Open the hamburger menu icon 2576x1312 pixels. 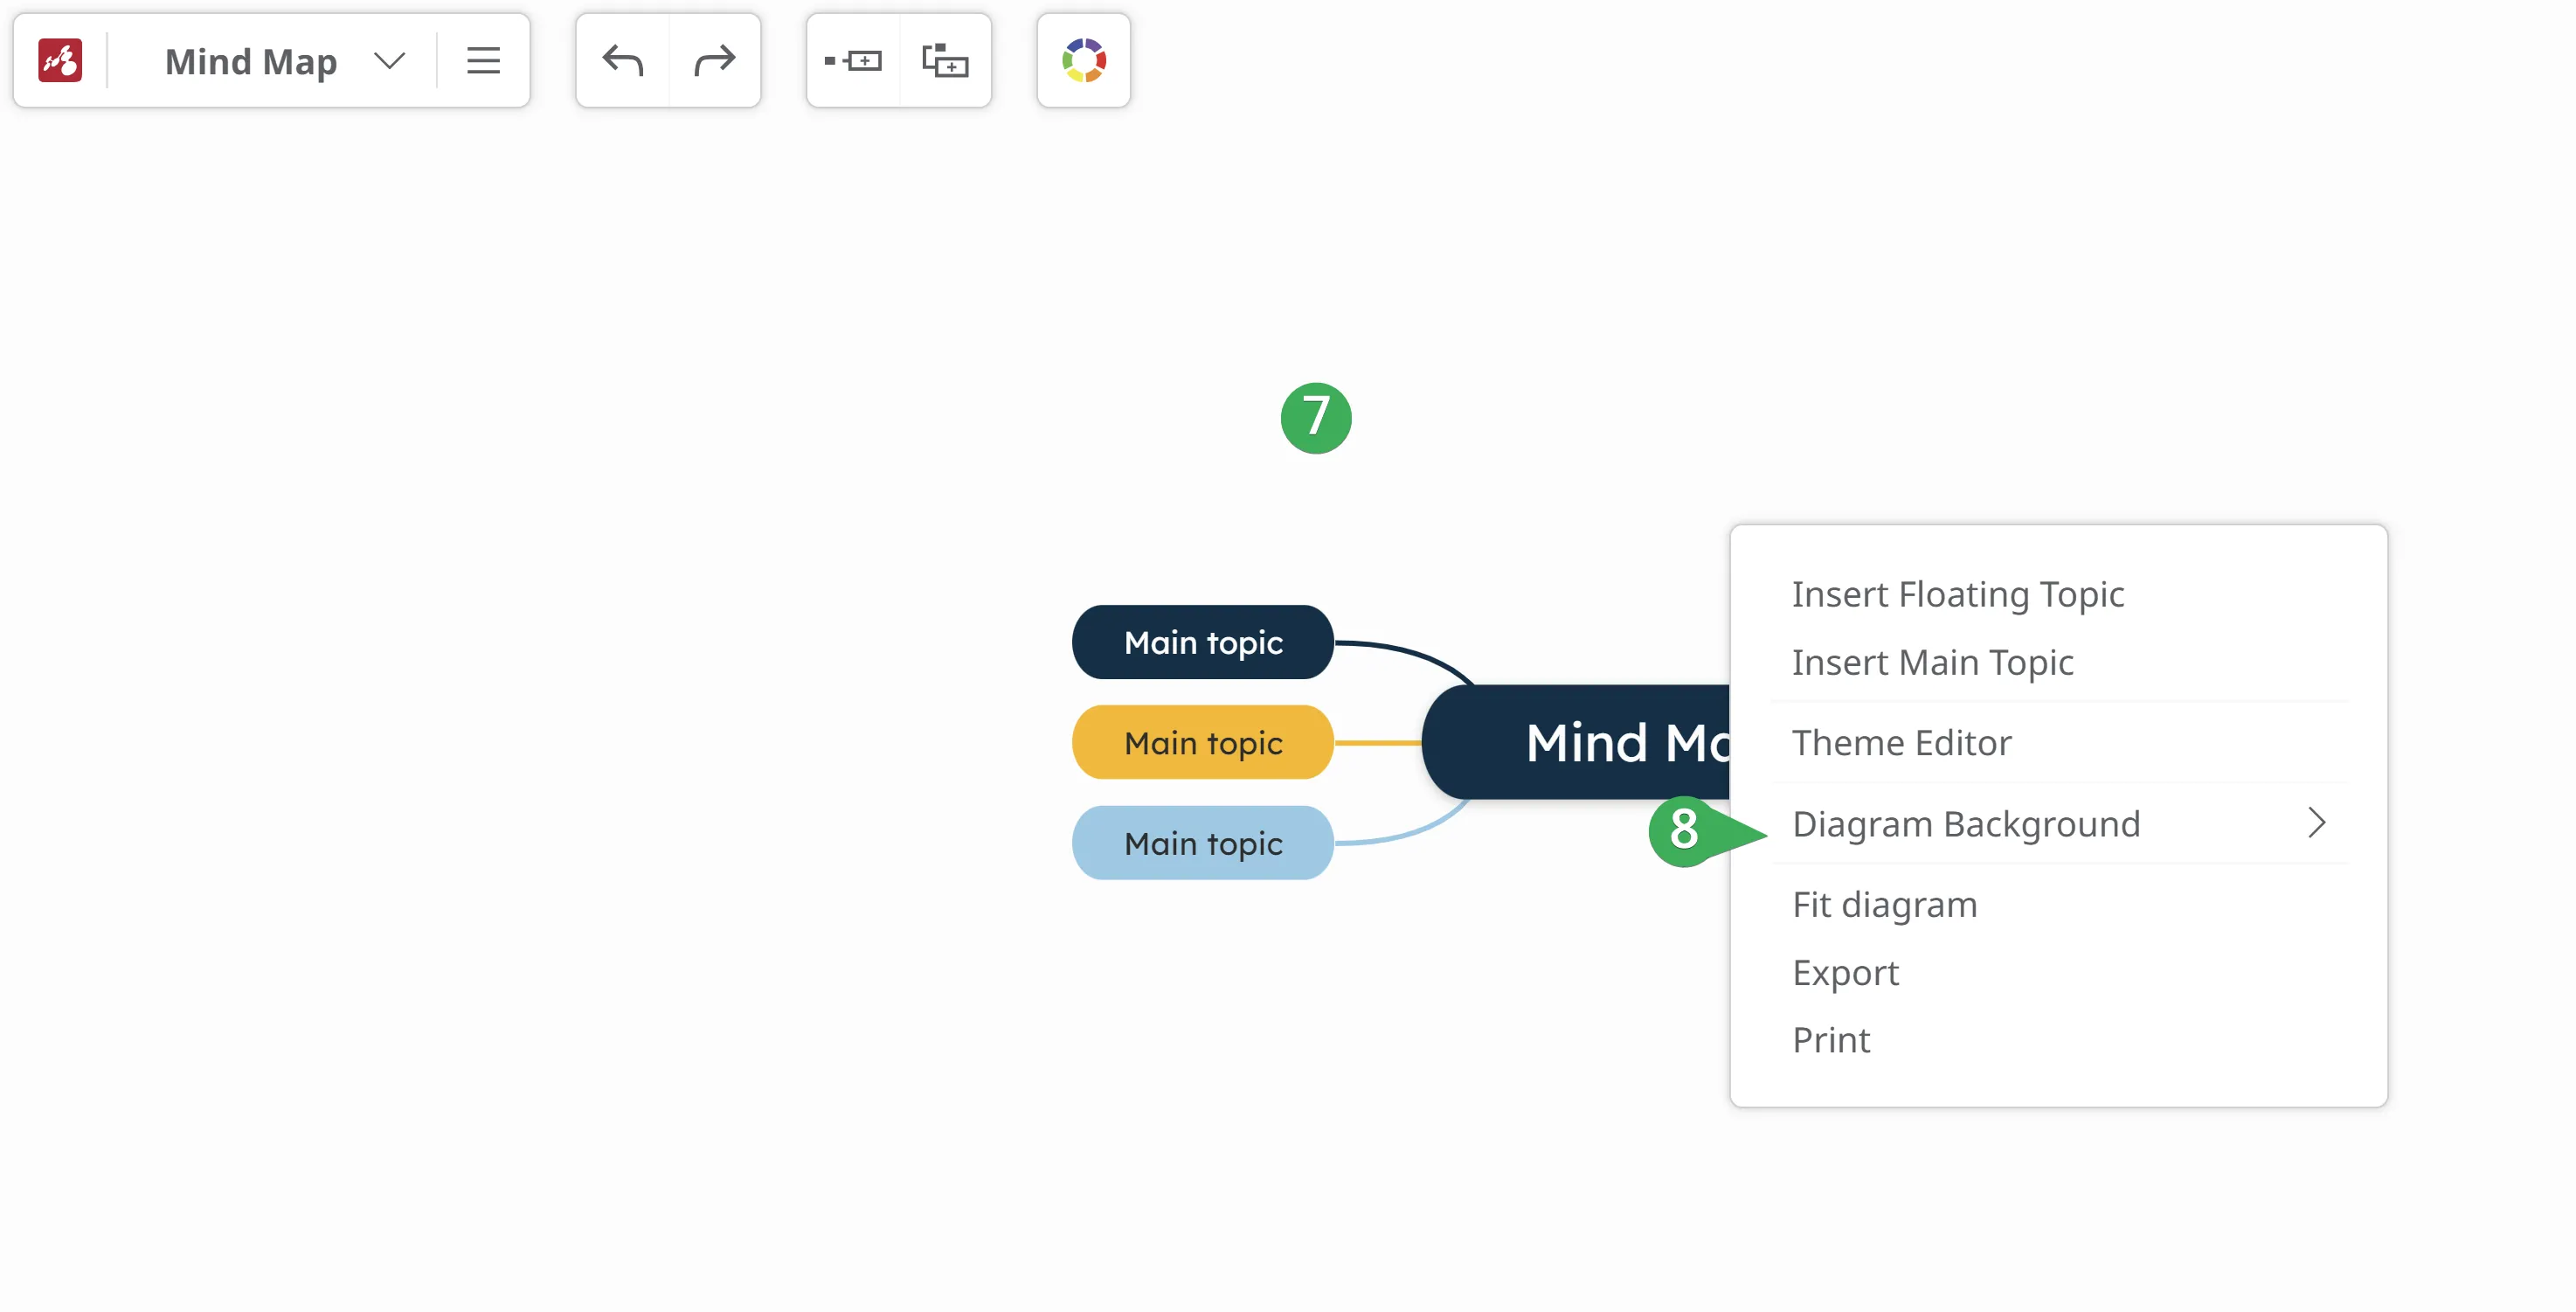click(483, 61)
